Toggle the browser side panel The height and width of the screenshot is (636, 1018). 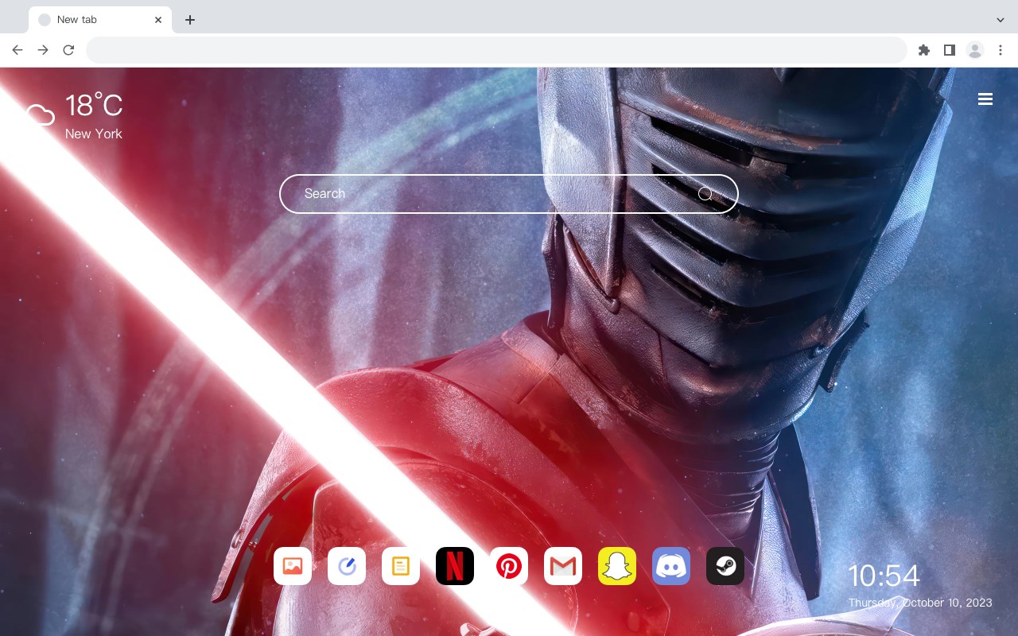[x=949, y=50]
